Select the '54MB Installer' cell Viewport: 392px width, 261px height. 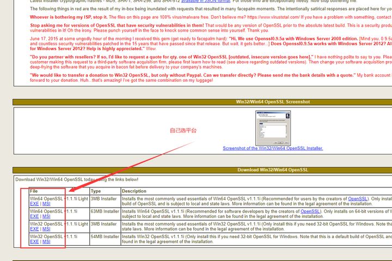point(105,239)
